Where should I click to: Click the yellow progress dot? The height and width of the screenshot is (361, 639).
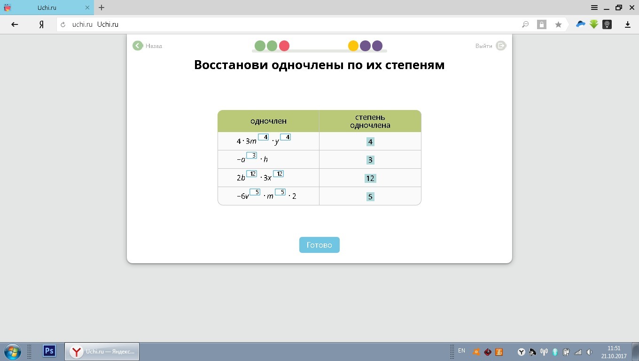[x=353, y=46]
